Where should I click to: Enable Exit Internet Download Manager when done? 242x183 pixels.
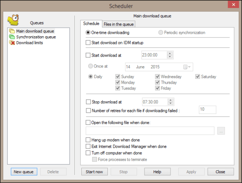[x=88, y=146]
